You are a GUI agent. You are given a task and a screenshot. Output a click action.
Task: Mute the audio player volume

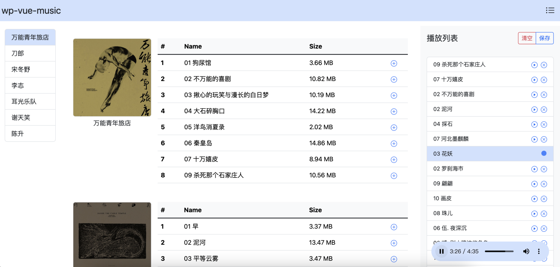pos(526,251)
